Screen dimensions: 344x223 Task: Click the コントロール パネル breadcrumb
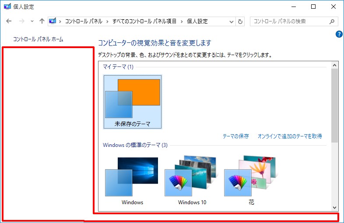[x=84, y=21]
